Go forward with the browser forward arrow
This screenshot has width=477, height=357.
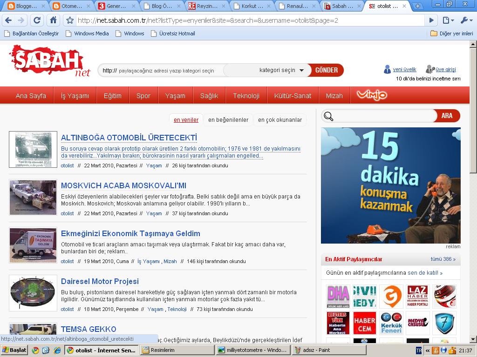point(21,20)
